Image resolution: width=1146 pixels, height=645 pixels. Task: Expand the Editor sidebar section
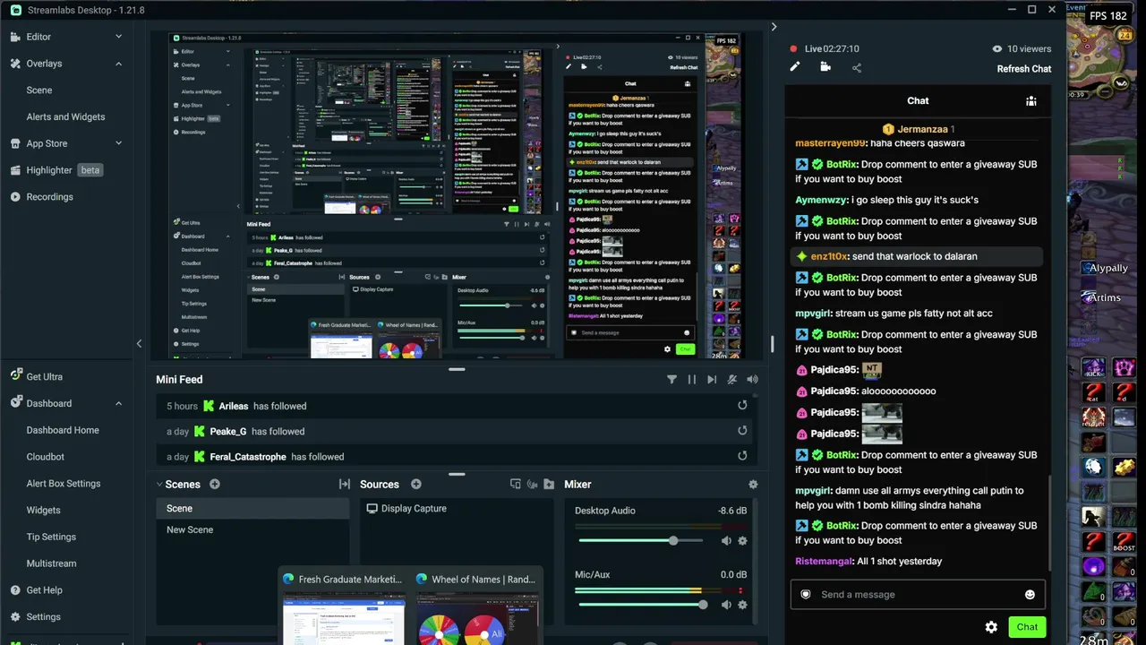[x=118, y=37]
